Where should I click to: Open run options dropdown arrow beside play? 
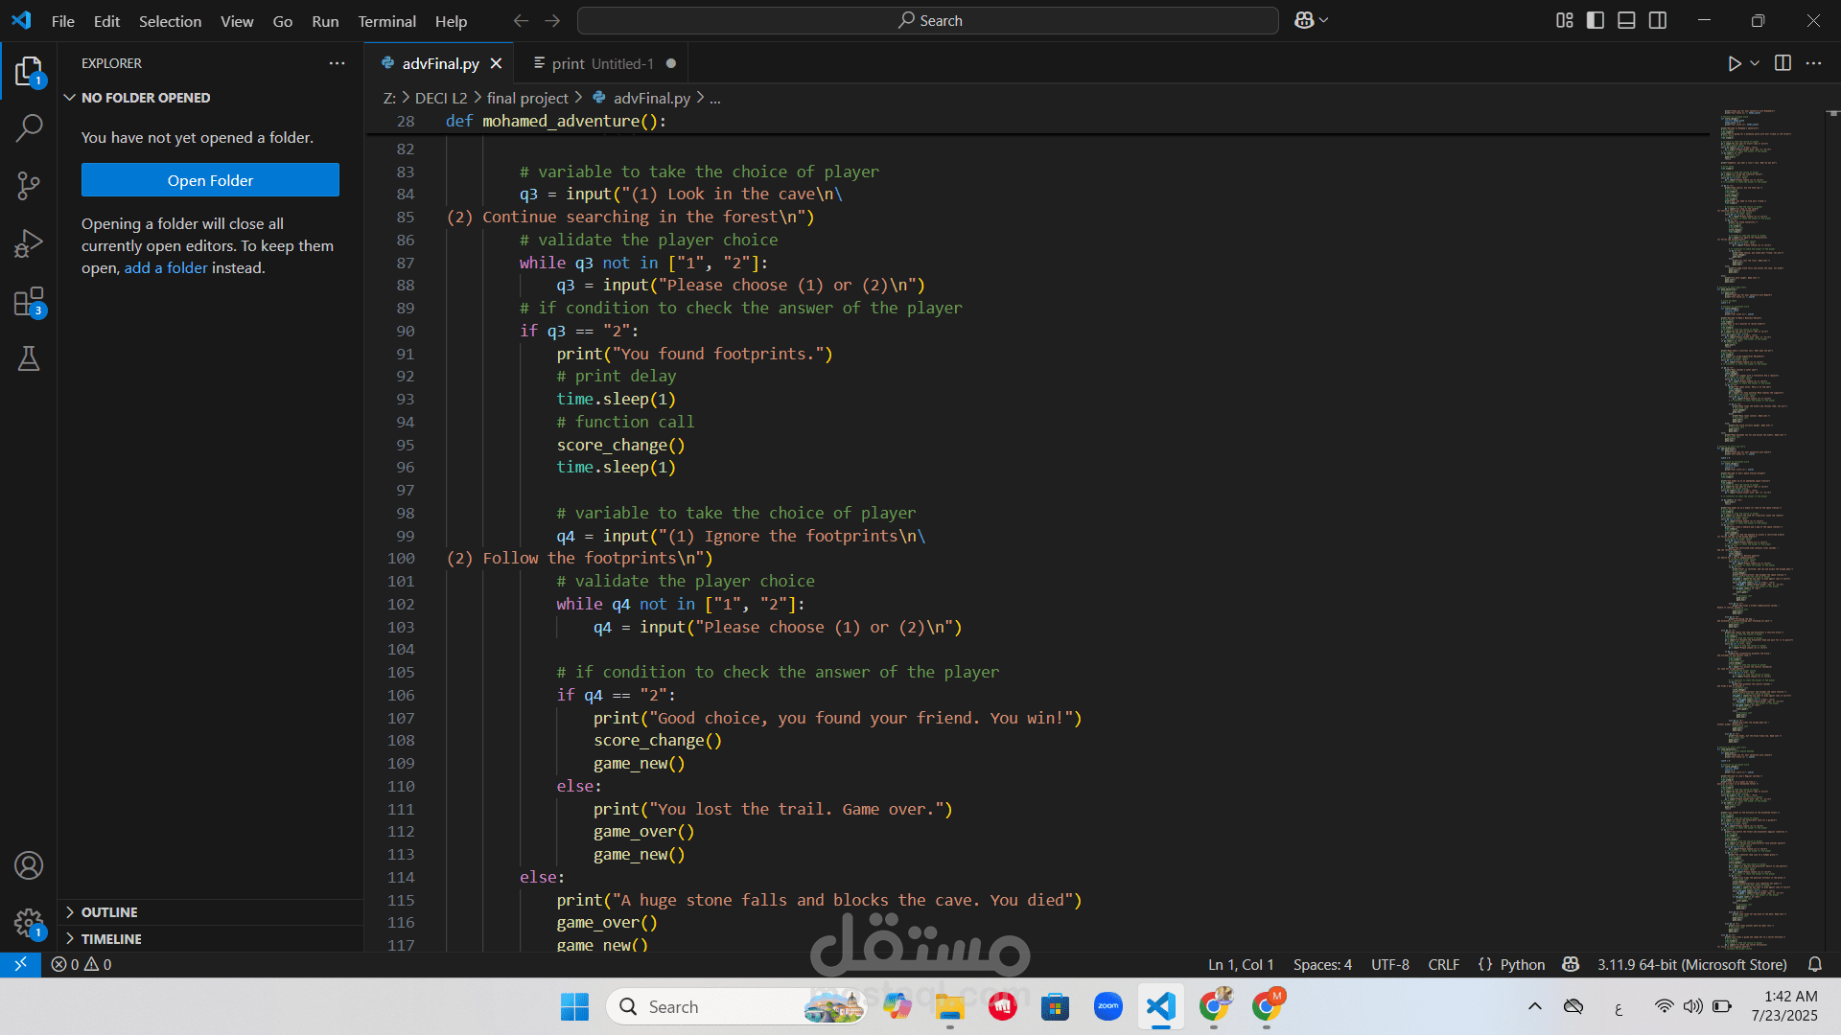1755,63
